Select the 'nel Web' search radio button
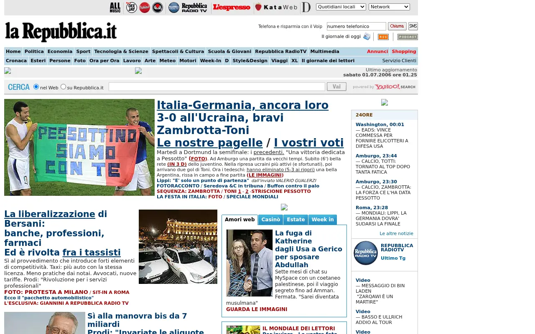The image size is (535, 334). [36, 86]
